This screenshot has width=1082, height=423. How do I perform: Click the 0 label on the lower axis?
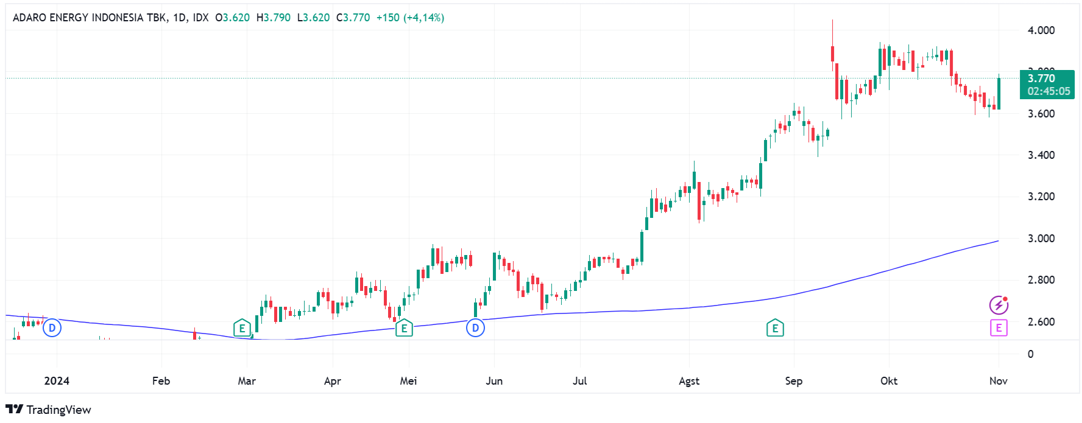pos(1030,354)
